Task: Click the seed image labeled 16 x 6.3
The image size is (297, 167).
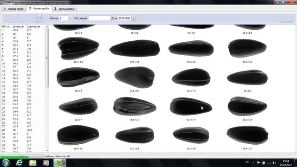Action: (x=247, y=77)
